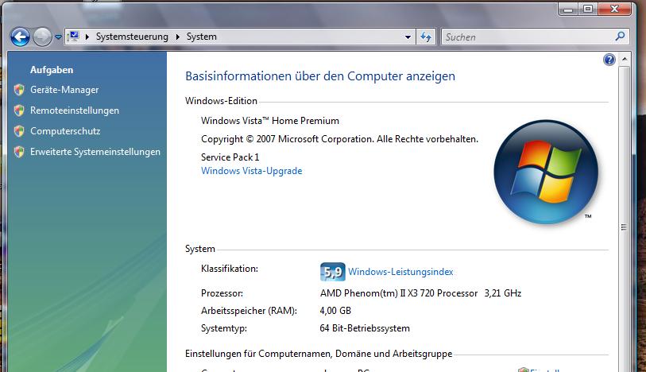Viewport: 646px width, 372px height.
Task: Open Geräte-Manager task link
Action: coord(64,90)
